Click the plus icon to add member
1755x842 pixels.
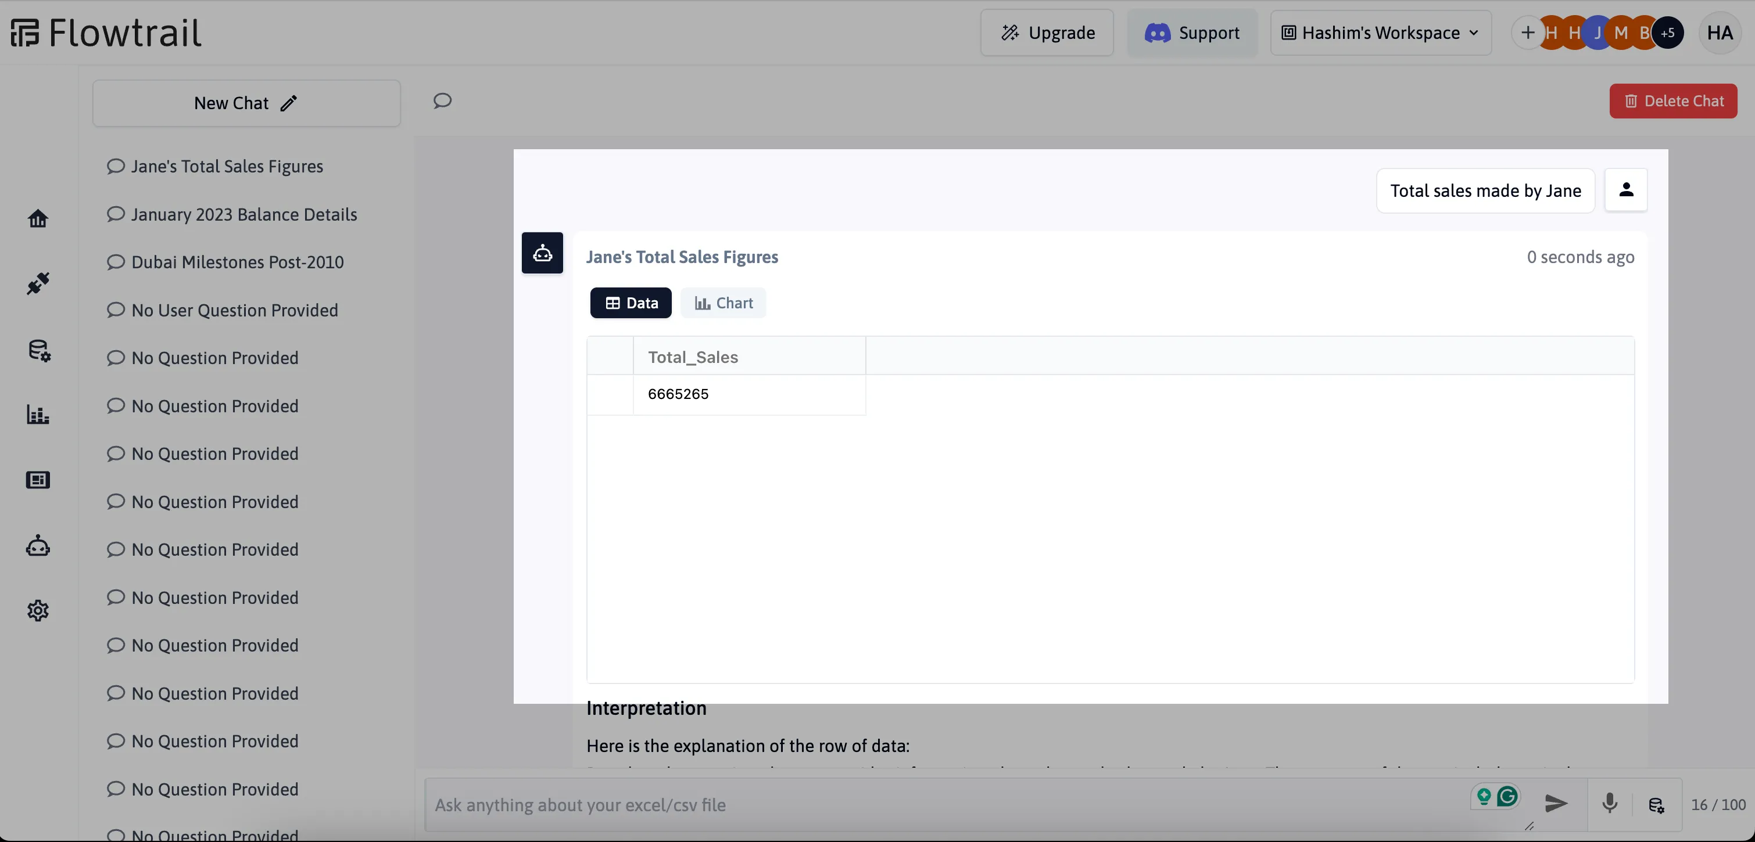point(1527,33)
